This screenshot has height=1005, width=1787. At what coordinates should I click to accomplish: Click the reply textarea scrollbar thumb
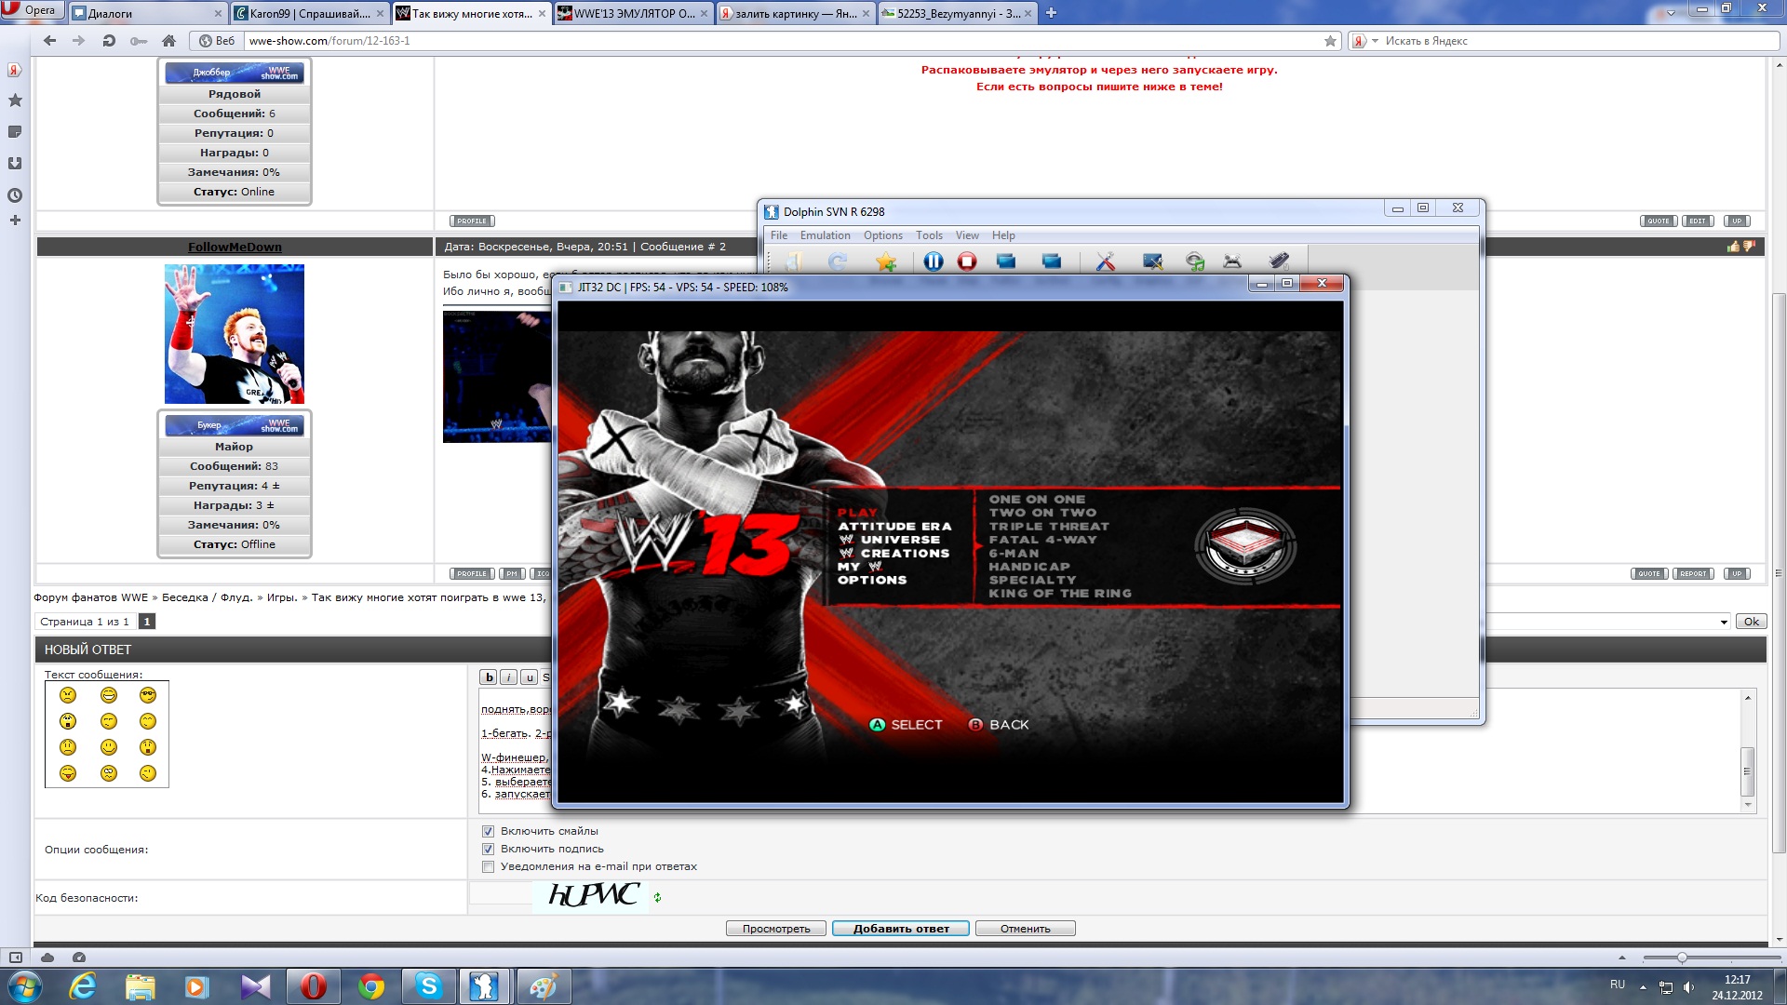(x=1747, y=771)
